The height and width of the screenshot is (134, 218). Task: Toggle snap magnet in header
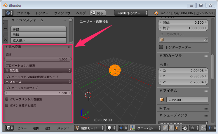[x=203, y=128]
